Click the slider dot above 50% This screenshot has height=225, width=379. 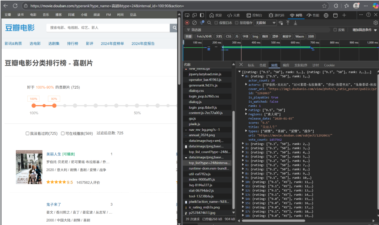coord(137,105)
